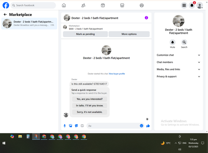
Task: Show hidden system tray icons
Action: click(x=176, y=143)
